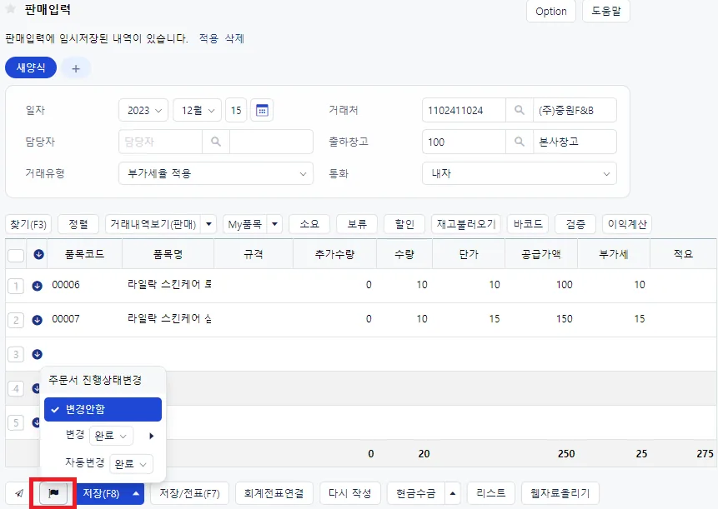Click the paper plane send icon
This screenshot has width=718, height=509.
(x=19, y=493)
